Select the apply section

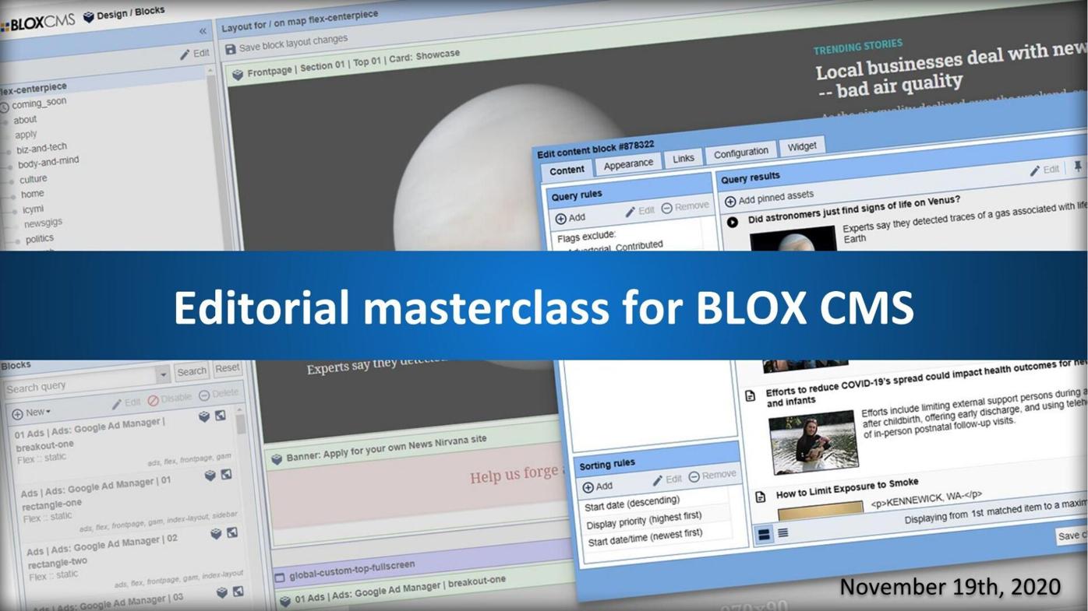pyautogui.click(x=26, y=135)
